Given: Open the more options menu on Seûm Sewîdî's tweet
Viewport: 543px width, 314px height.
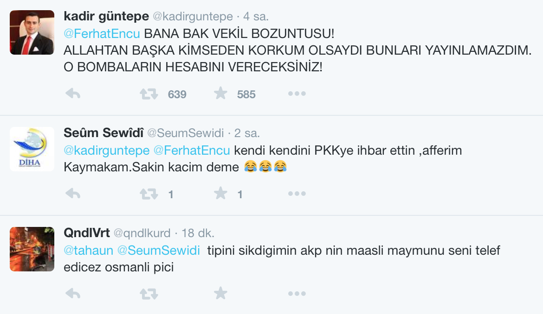Looking at the screenshot, I should 297,194.
